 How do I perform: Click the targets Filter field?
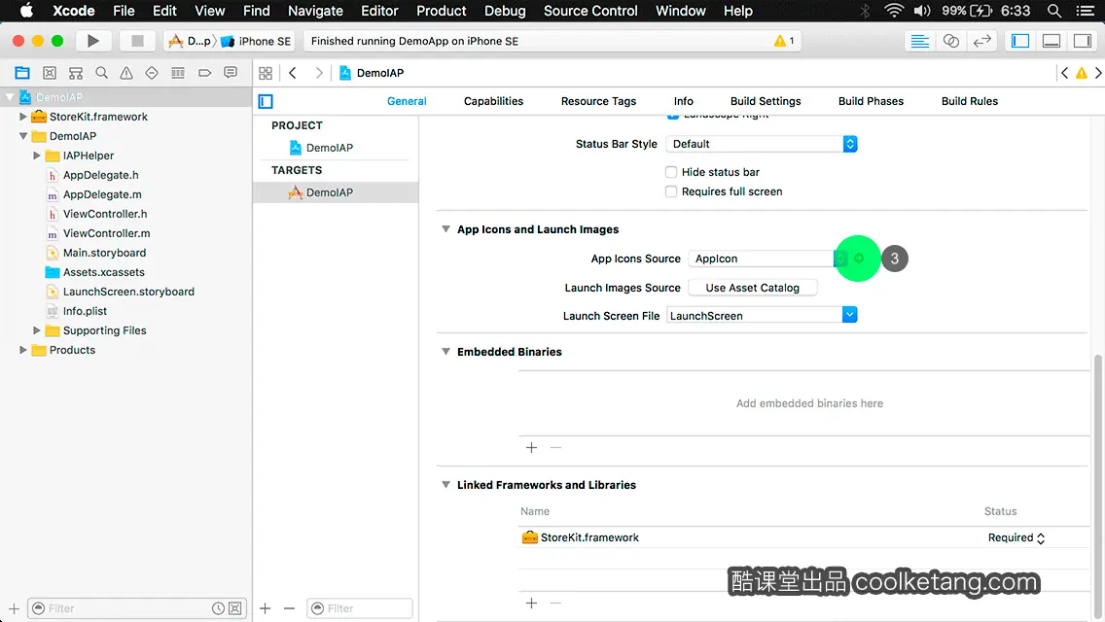(x=359, y=608)
